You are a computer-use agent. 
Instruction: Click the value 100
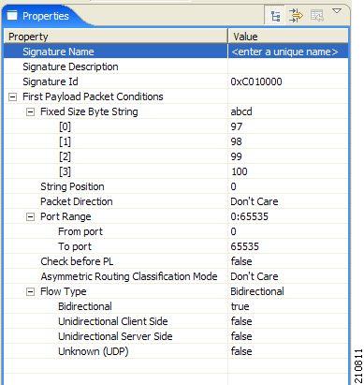pyautogui.click(x=240, y=171)
